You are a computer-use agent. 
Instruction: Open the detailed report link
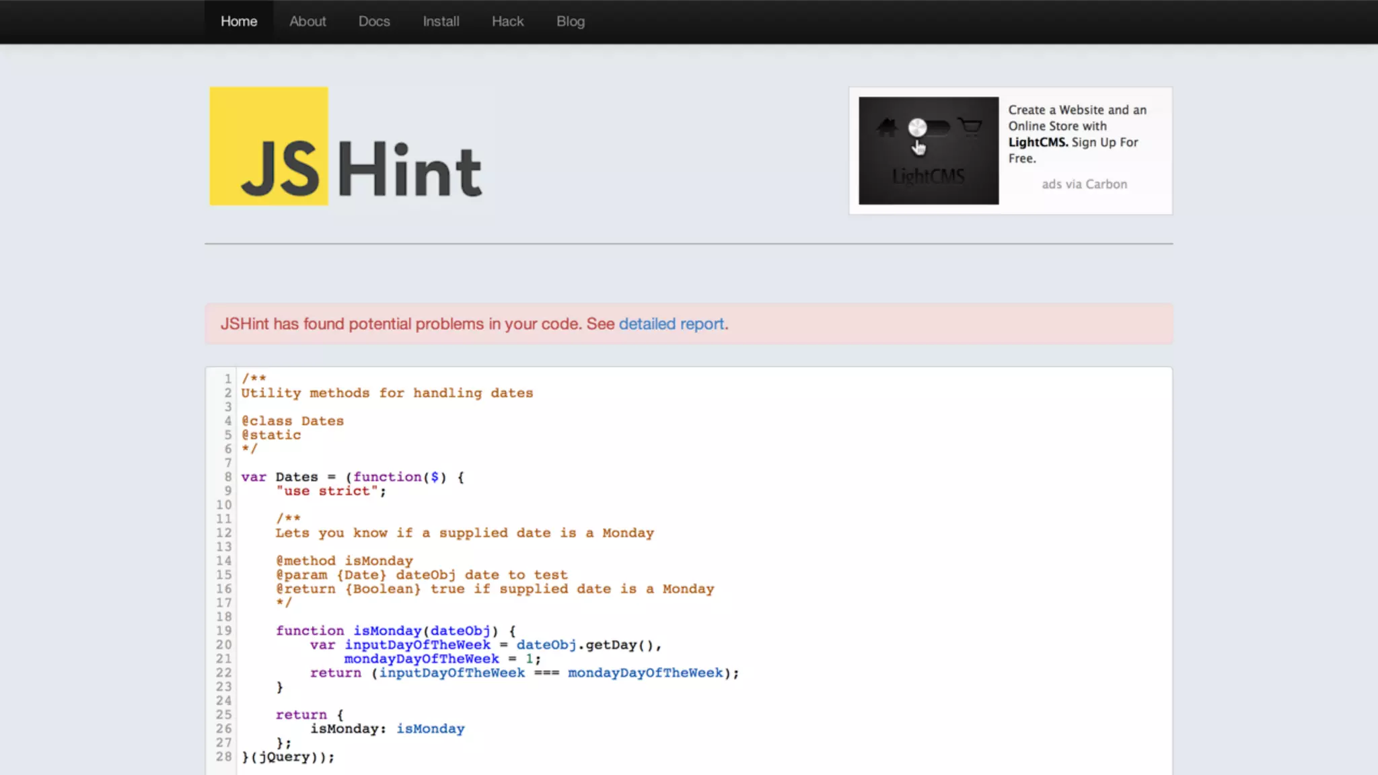pos(671,324)
